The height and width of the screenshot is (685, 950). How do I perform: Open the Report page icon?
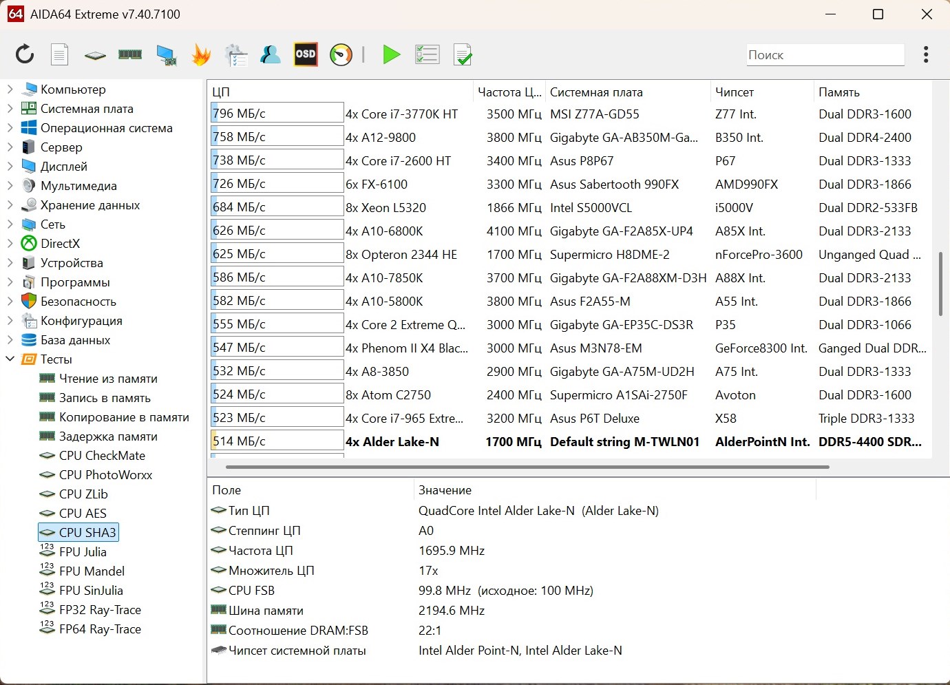(x=60, y=54)
